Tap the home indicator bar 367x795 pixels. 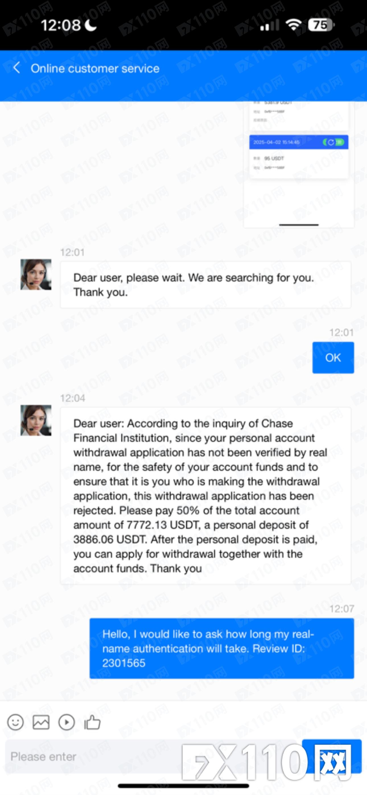[x=183, y=786]
